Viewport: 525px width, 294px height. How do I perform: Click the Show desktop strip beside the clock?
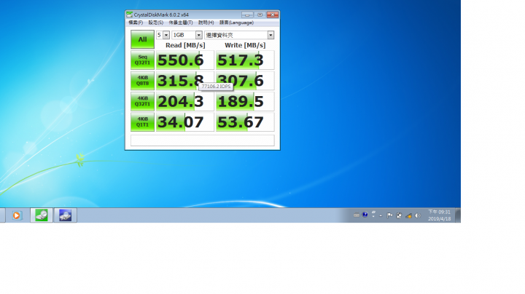click(x=458, y=215)
